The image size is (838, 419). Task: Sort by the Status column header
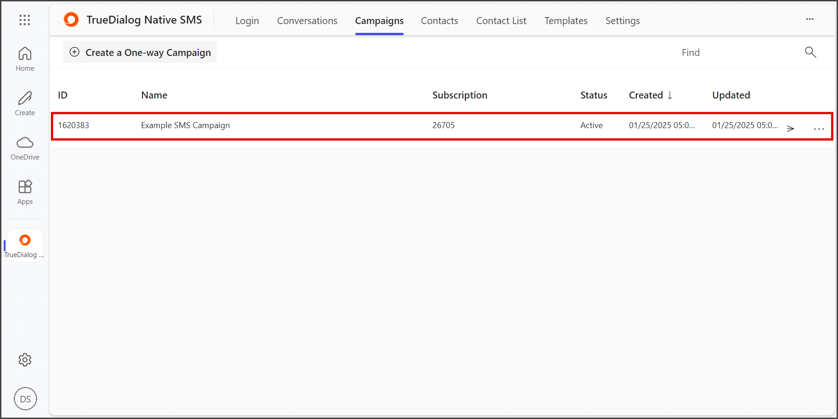pyautogui.click(x=594, y=95)
